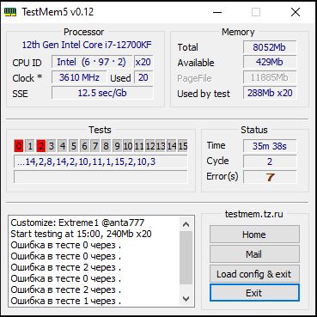
Task: Select test box 14
Action: [x=172, y=146]
